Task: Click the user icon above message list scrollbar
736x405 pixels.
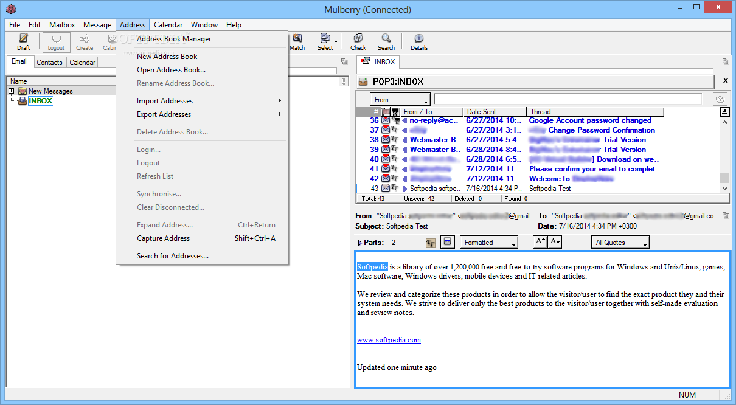Action: tap(724, 112)
